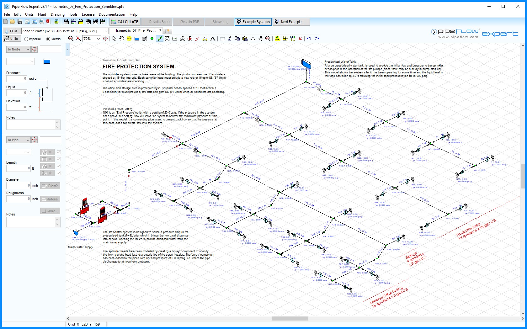Select the Text label tool

pos(213,39)
